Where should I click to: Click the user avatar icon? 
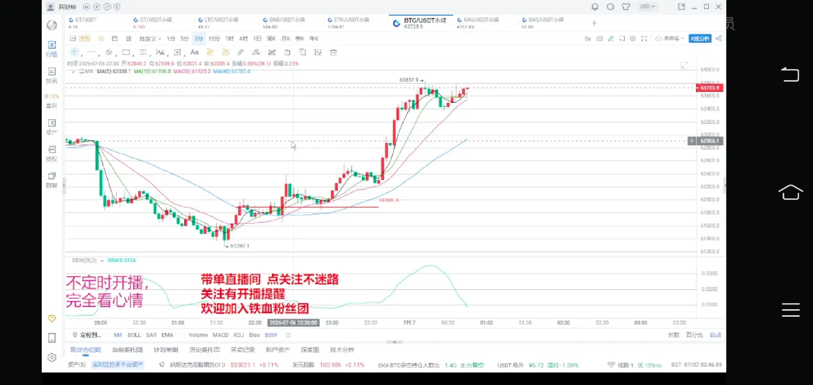tap(50, 7)
